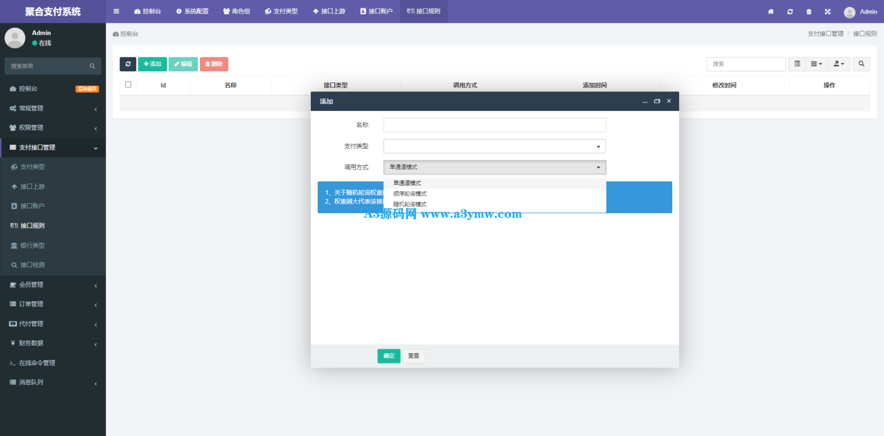Choose 单通道模式 in the dropdown list
This screenshot has width=884, height=436.
[494, 183]
